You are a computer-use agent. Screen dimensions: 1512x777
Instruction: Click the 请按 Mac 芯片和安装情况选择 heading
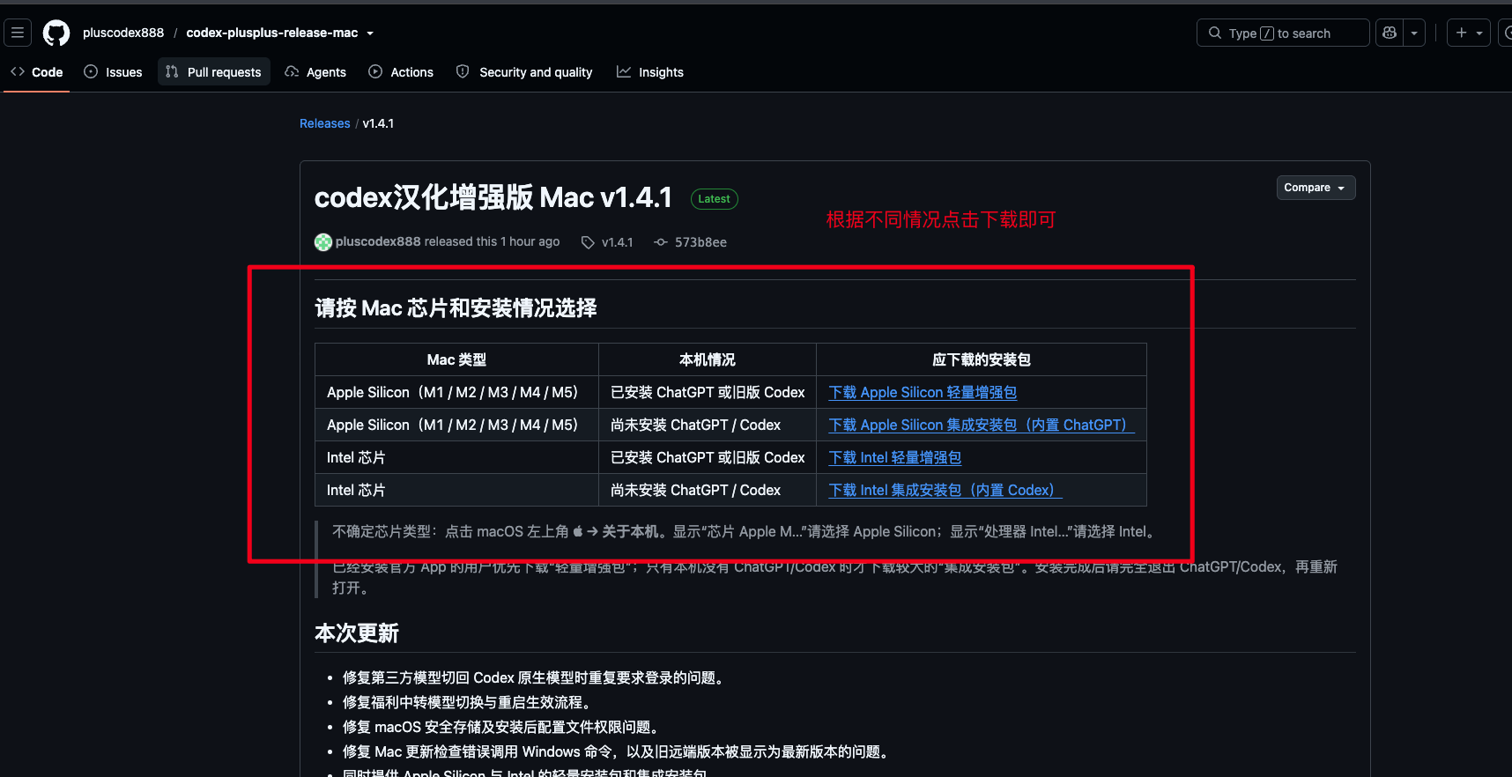coord(456,308)
